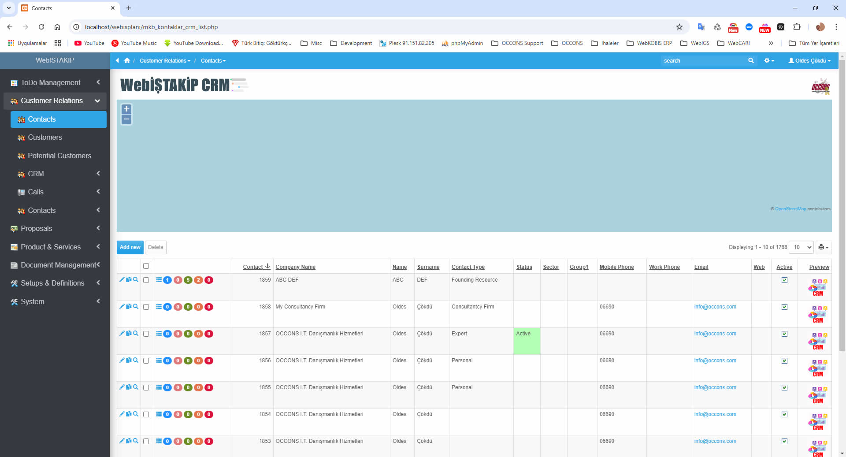Viewport: 846px width, 457px height.
Task: Open the Contacts breadcrumb dropdown
Action: [213, 60]
